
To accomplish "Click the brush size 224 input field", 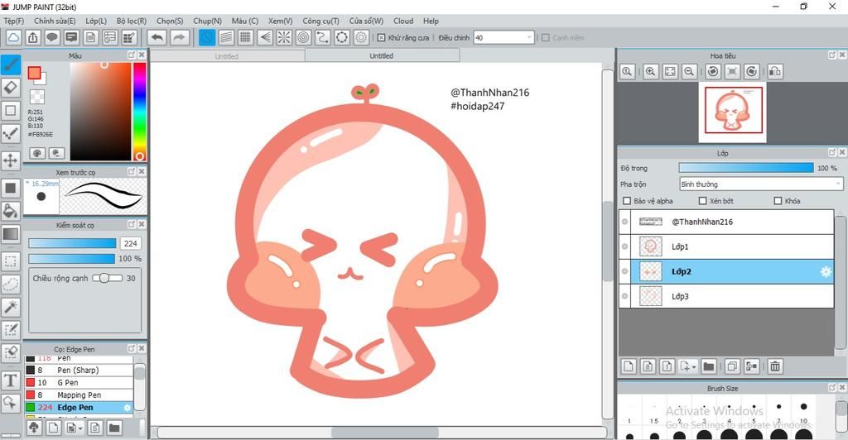I will [130, 243].
